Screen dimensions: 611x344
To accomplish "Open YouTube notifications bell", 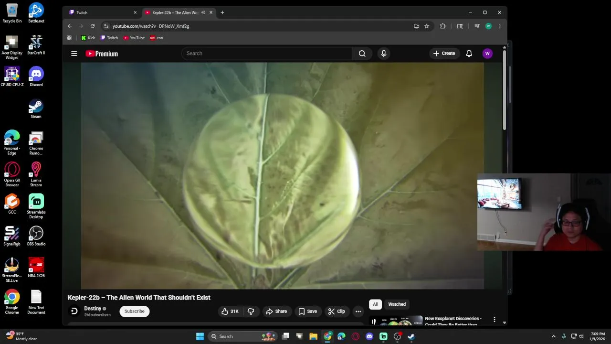I will pyautogui.click(x=469, y=54).
